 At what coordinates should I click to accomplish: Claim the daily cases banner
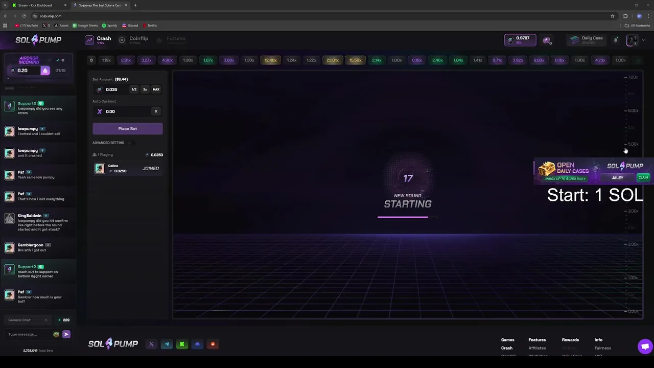643,177
